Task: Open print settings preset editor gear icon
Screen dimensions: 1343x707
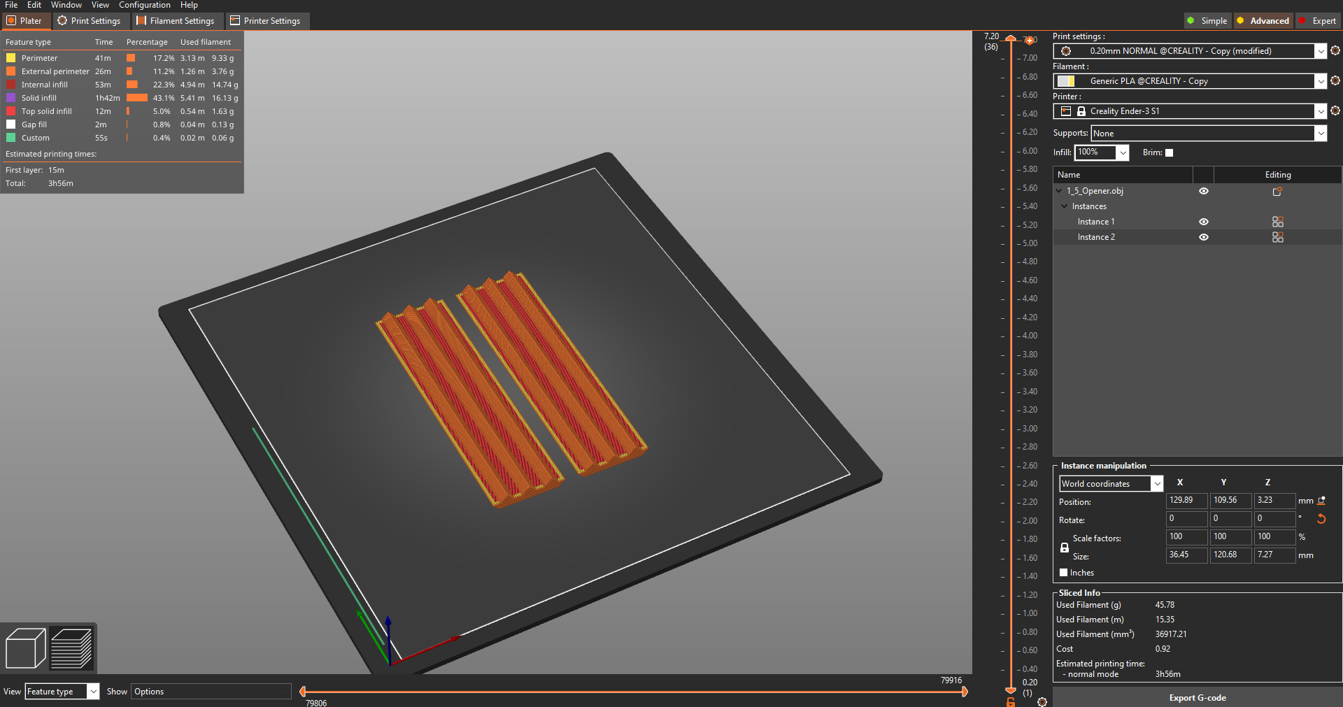Action: (1335, 51)
